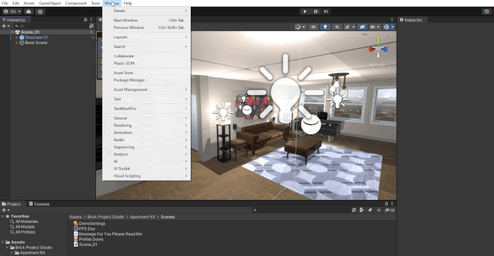Screen dimensions: 494x256
Task: Toggle the Hierarchy panel lock icon
Action: [x=85, y=20]
